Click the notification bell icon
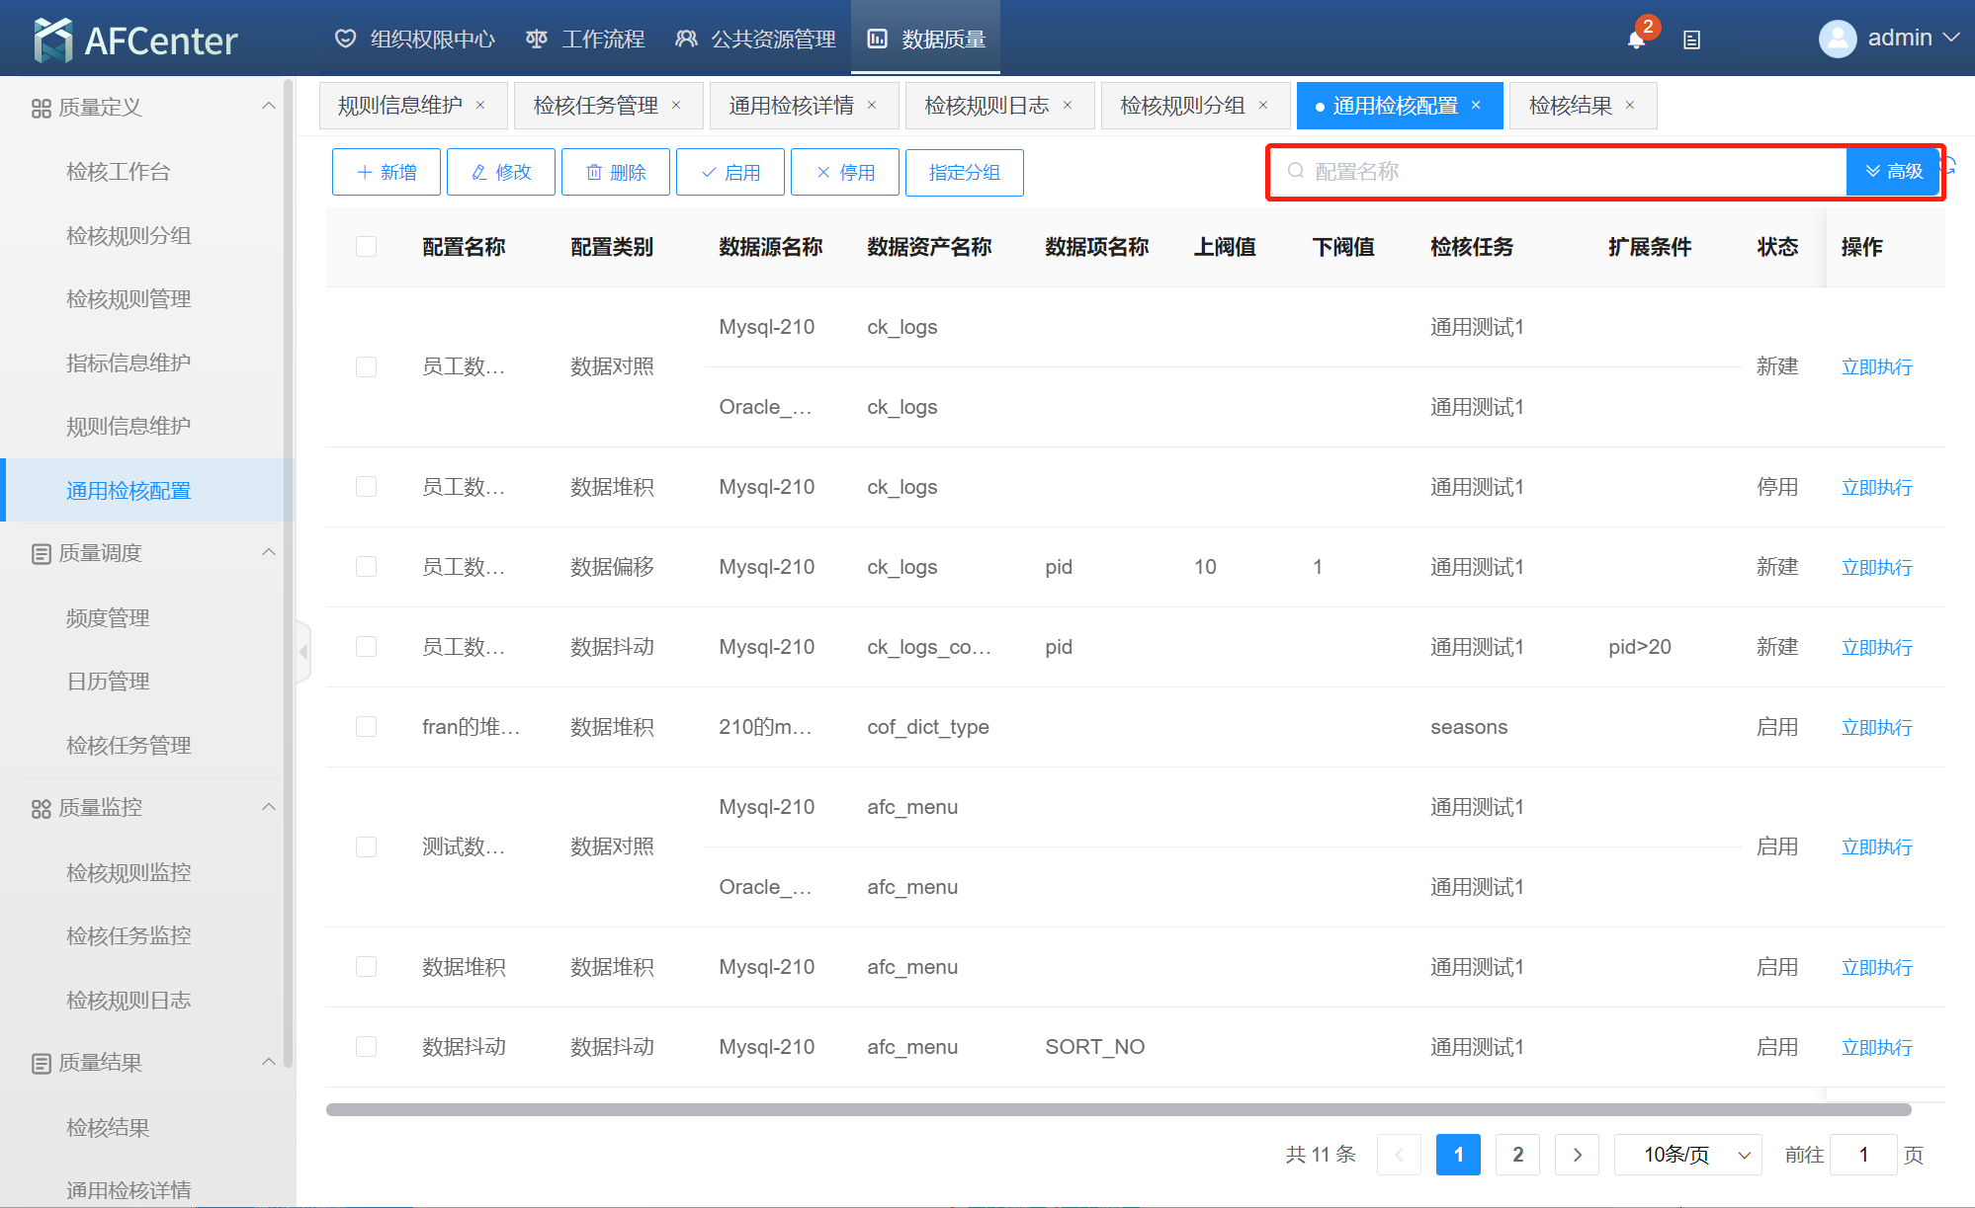Viewport: 1975px width, 1208px height. 1636,40
